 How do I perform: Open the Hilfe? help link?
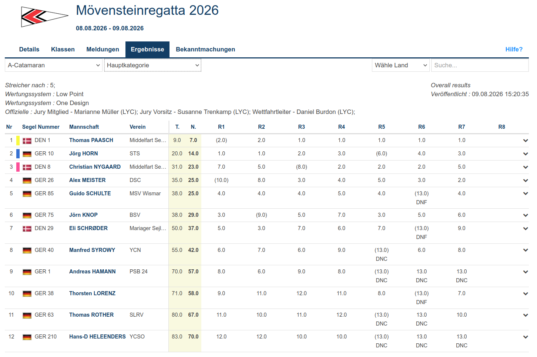tap(514, 50)
